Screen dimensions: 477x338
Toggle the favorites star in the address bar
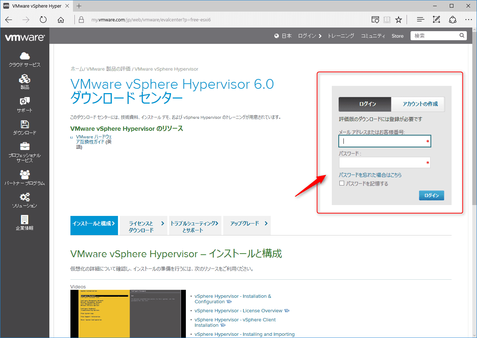tap(398, 20)
